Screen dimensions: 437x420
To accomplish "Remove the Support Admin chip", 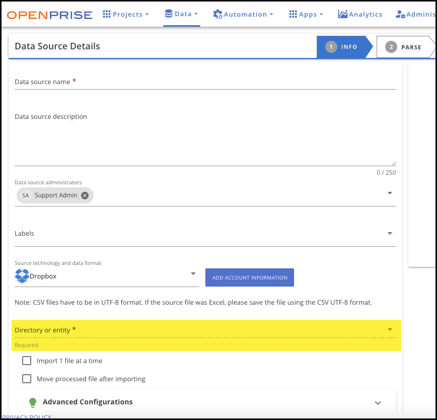I will [84, 195].
